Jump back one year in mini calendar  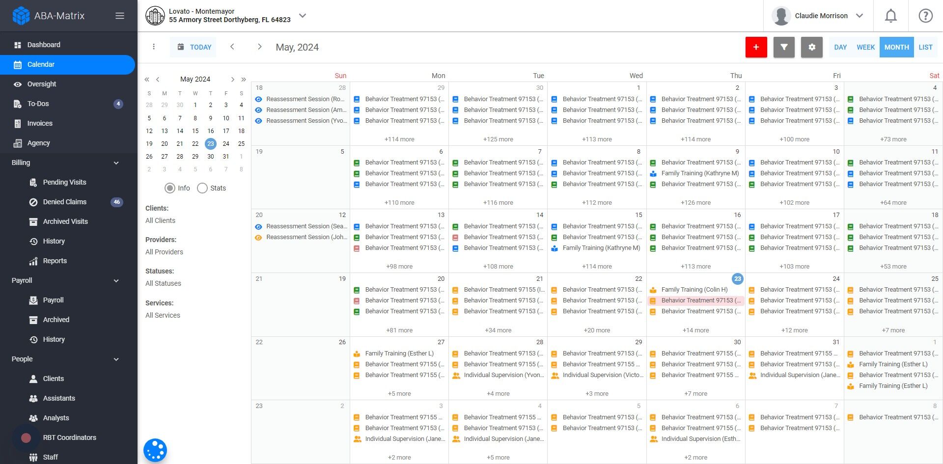pos(146,79)
